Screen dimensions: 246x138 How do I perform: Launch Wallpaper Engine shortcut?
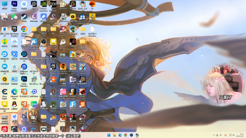[24, 69]
